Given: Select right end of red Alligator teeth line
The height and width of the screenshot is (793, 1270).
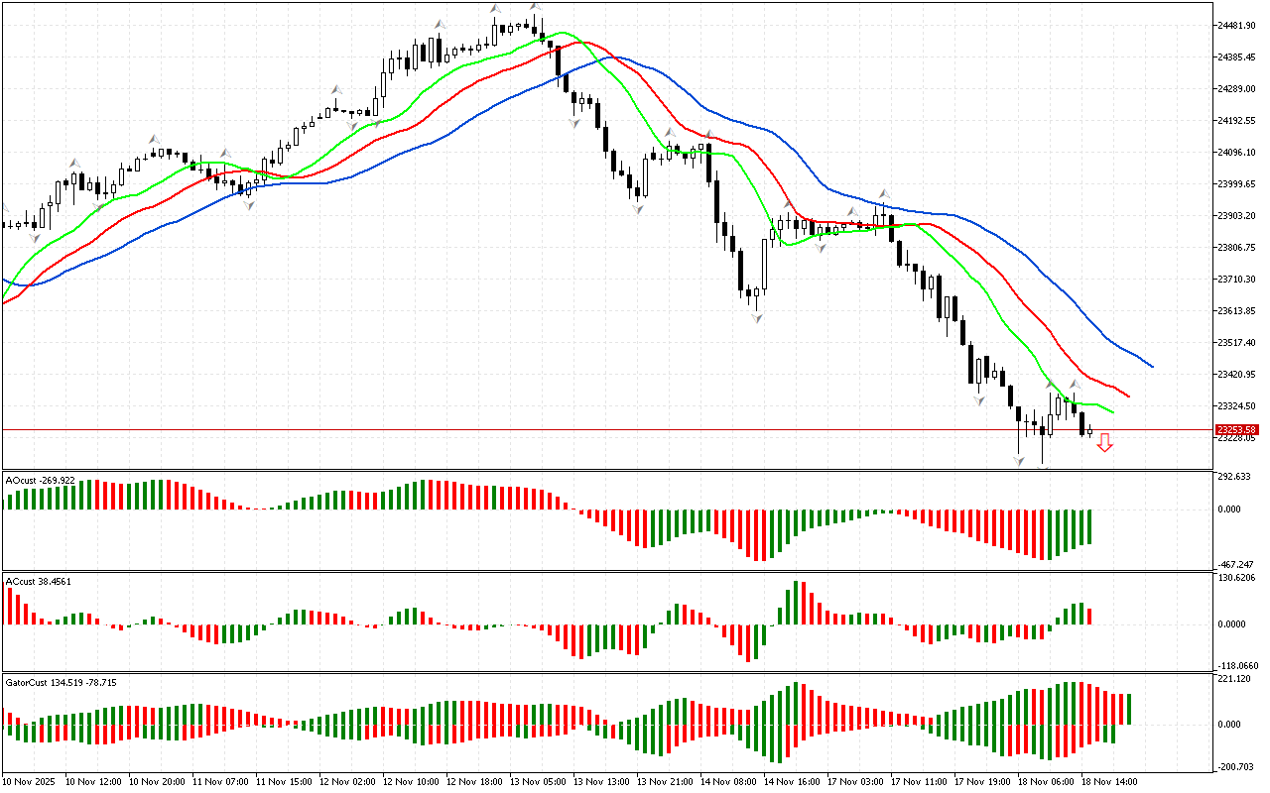Looking at the screenshot, I should 1129,396.
